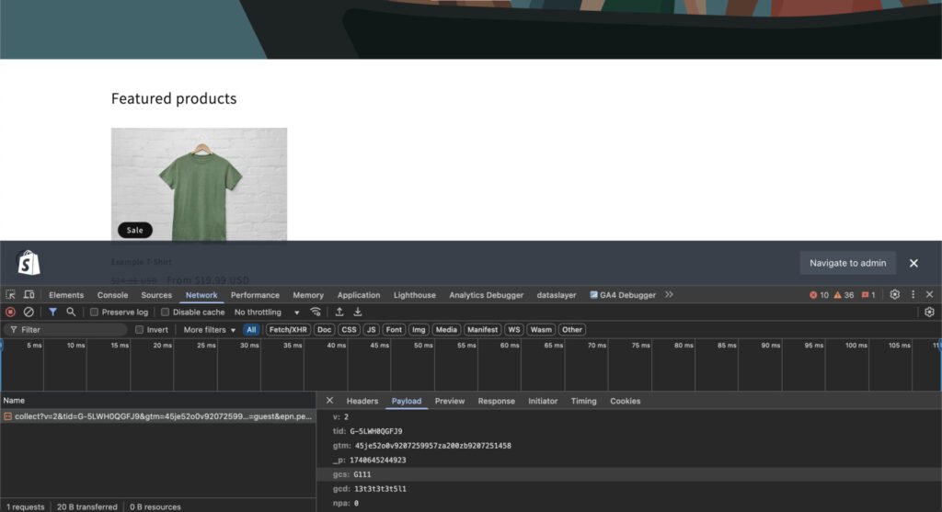Click the Export HAR download icon
Screen dimensions: 942x512
click(x=358, y=313)
